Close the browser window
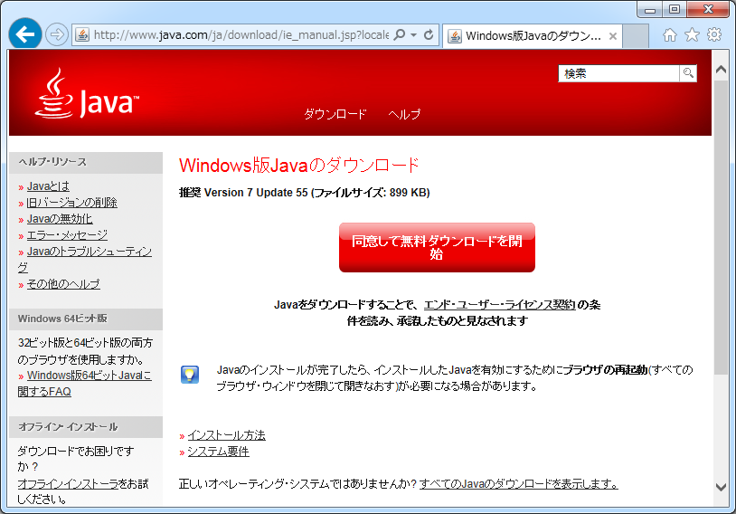Viewport: 736px width, 514px height. [x=708, y=9]
